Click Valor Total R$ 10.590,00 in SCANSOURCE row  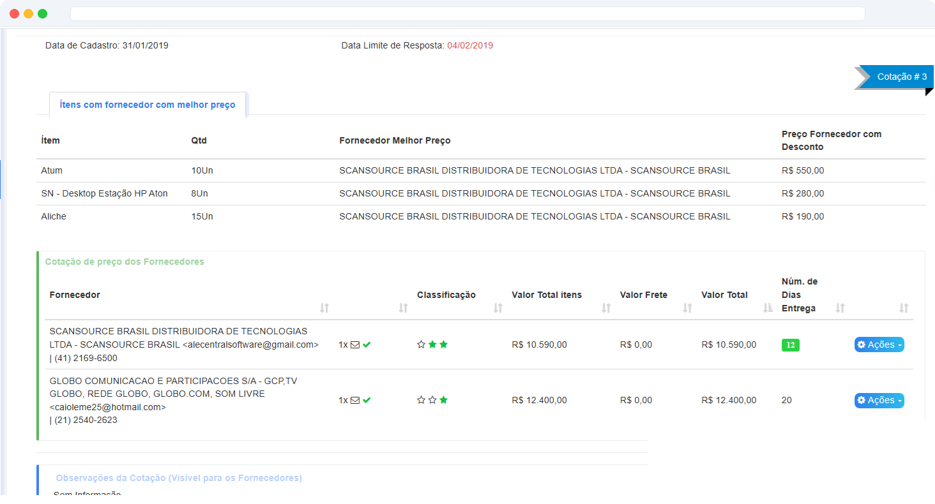tap(729, 345)
